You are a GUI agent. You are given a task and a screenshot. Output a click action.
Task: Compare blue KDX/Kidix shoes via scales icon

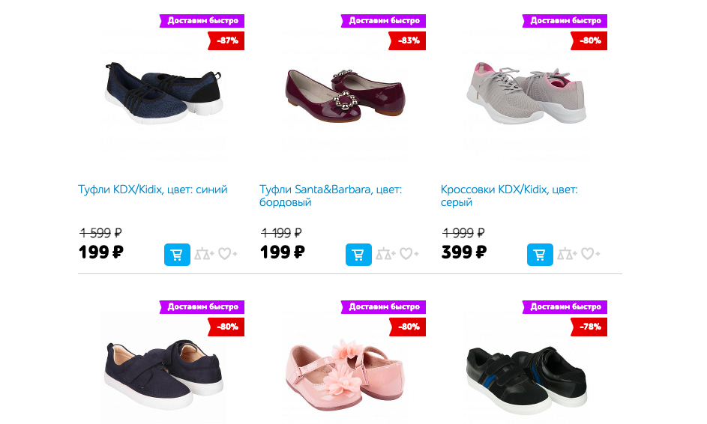click(204, 254)
